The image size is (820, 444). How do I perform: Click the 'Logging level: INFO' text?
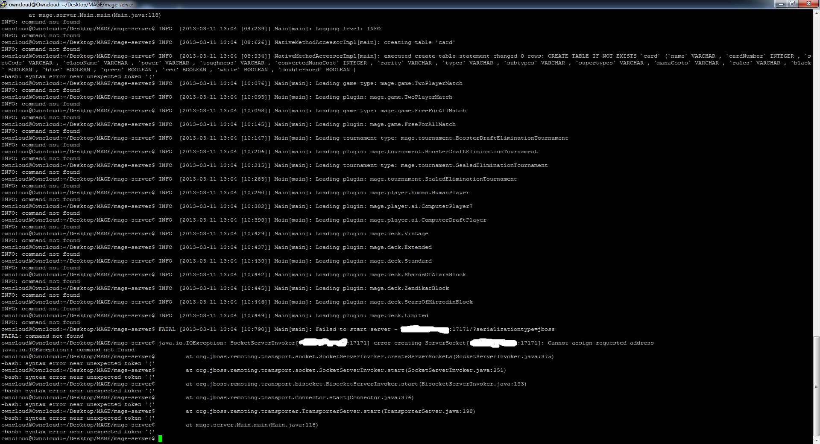(x=348, y=29)
